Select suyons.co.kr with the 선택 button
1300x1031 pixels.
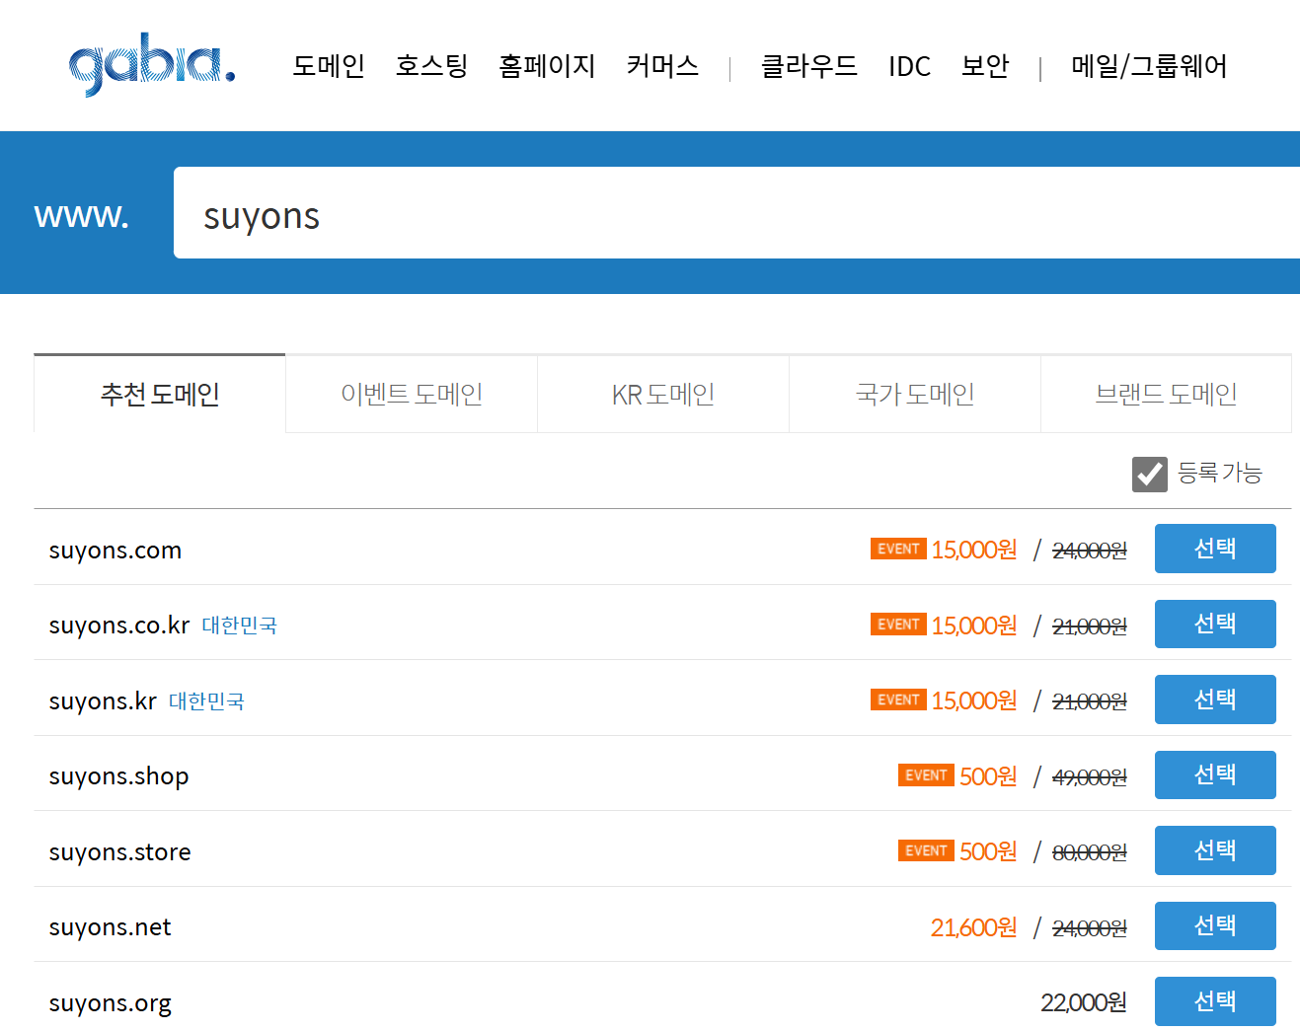coord(1215,624)
